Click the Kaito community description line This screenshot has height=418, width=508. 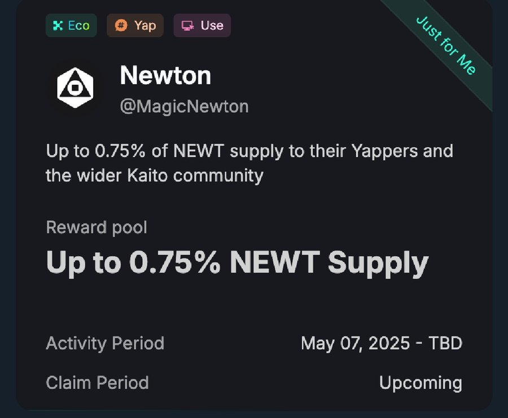click(155, 176)
